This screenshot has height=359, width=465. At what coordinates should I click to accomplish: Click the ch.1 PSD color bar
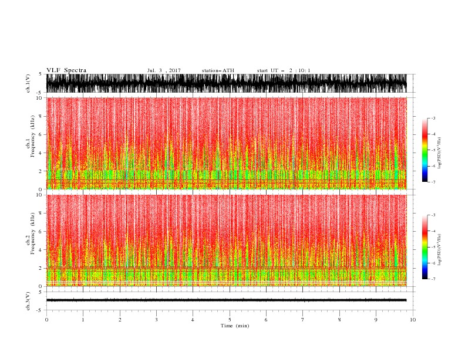(x=425, y=150)
